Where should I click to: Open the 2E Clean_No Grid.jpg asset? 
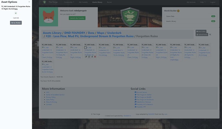pos(147,51)
